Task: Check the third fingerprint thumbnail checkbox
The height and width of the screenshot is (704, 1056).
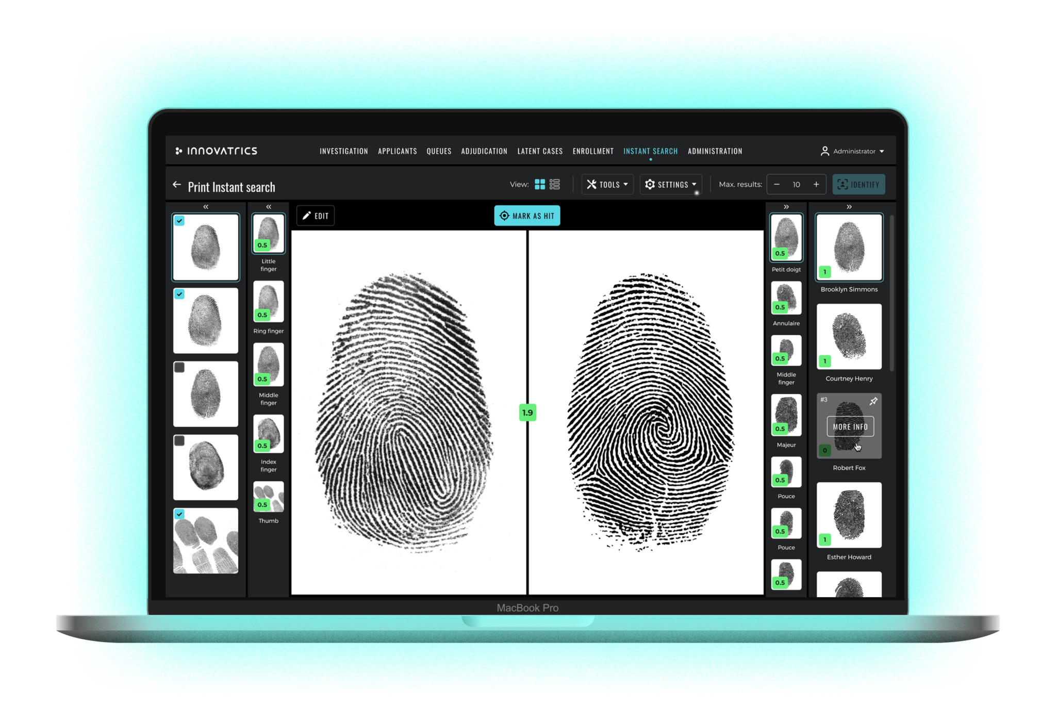Action: (x=180, y=367)
